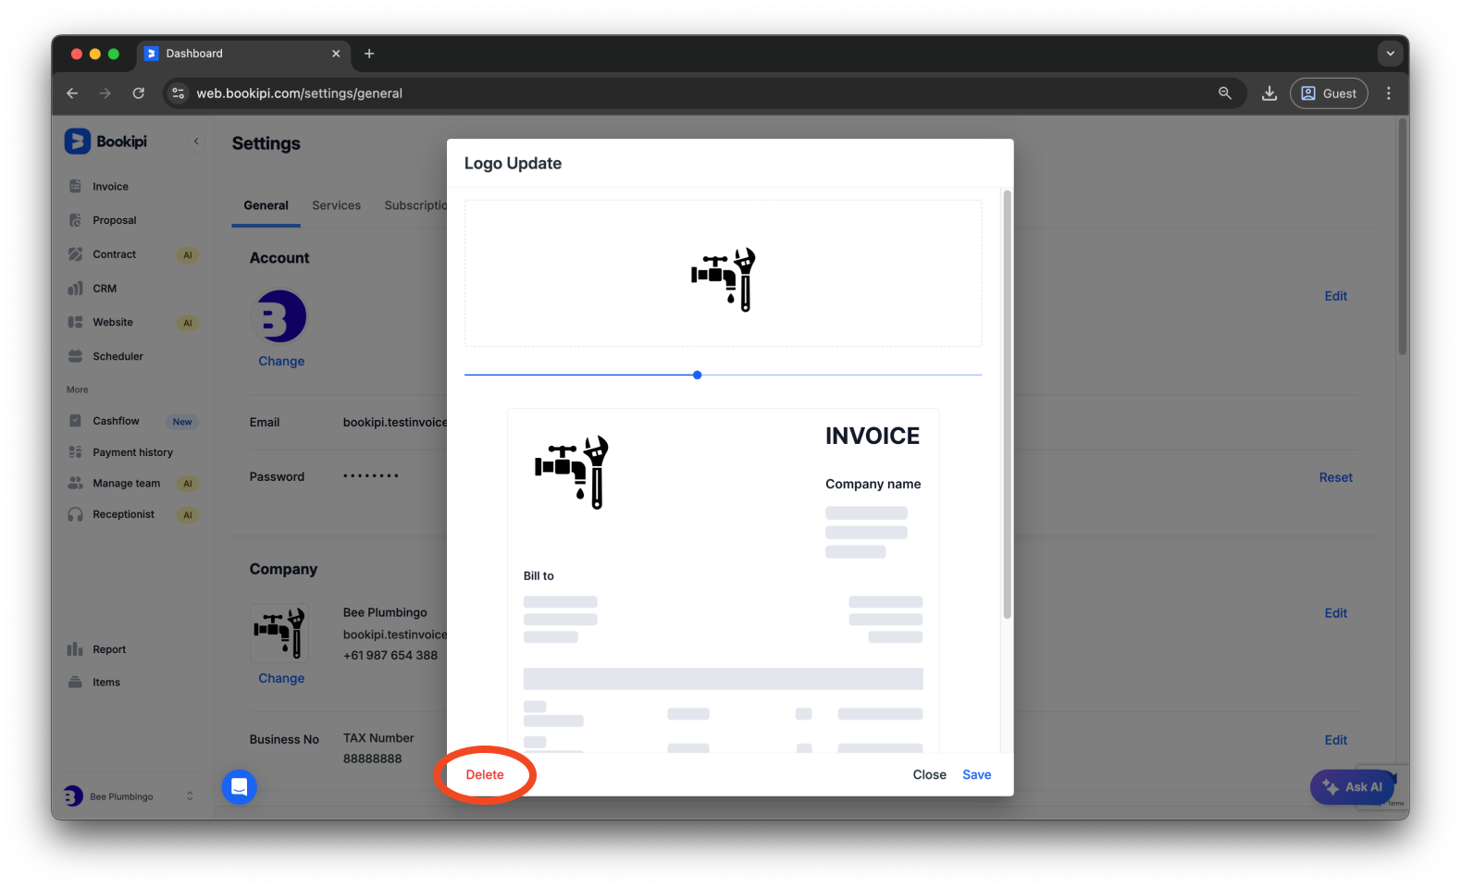This screenshot has width=1461, height=888.
Task: Click the logo in the invoice preview
Action: pos(572,473)
